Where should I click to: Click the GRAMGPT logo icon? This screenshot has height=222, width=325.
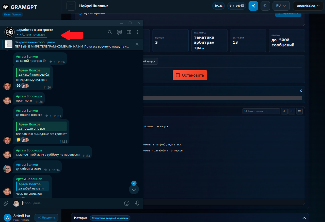(x=6, y=7)
